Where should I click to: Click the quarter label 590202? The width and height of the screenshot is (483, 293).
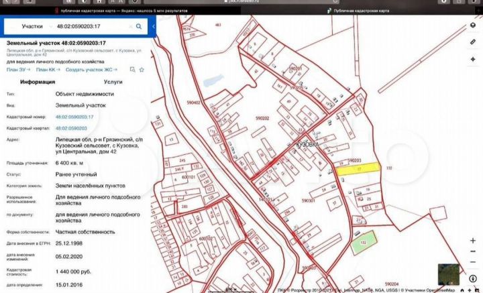(262, 118)
